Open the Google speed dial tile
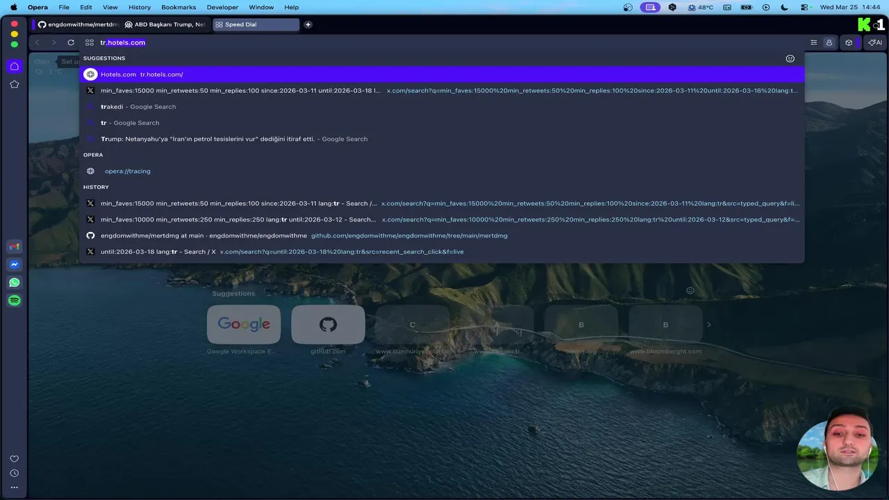The width and height of the screenshot is (889, 500). [244, 324]
